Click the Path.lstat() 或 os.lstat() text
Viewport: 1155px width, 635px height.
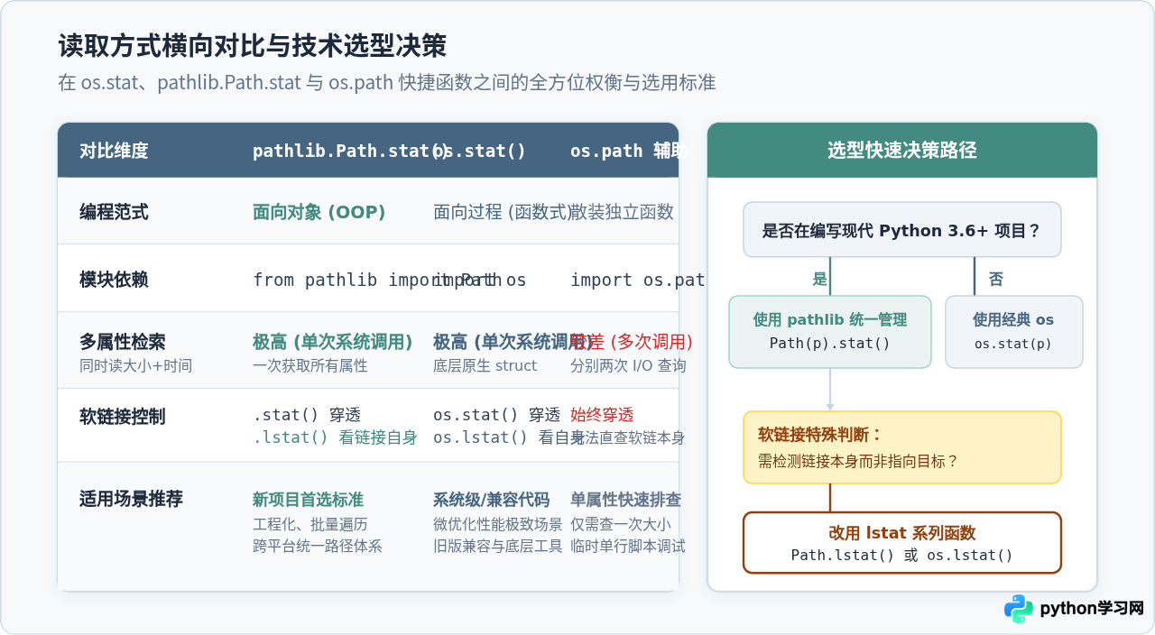[x=902, y=555]
